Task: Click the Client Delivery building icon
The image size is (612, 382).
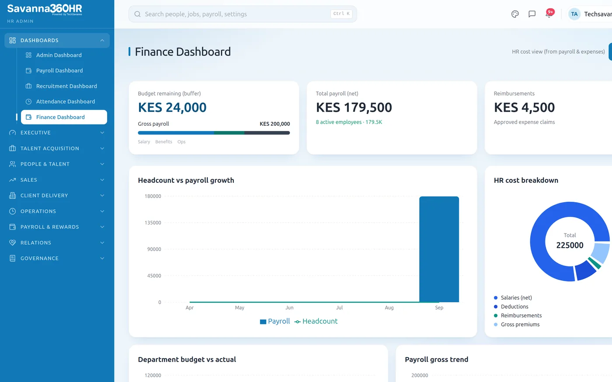Action: click(12, 196)
